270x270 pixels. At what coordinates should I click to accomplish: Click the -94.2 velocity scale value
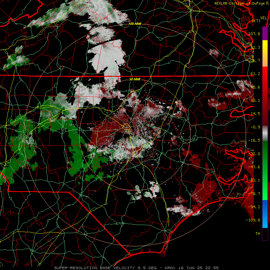point(254,207)
